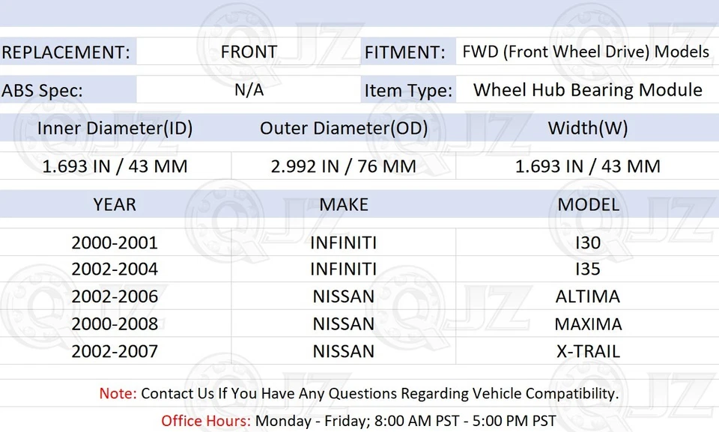
Task: Select the MAXIMA model cell
Action: pyautogui.click(x=588, y=324)
